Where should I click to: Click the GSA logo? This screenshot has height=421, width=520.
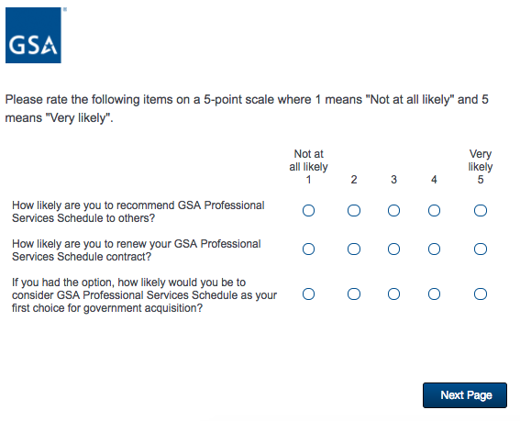pos(33,35)
